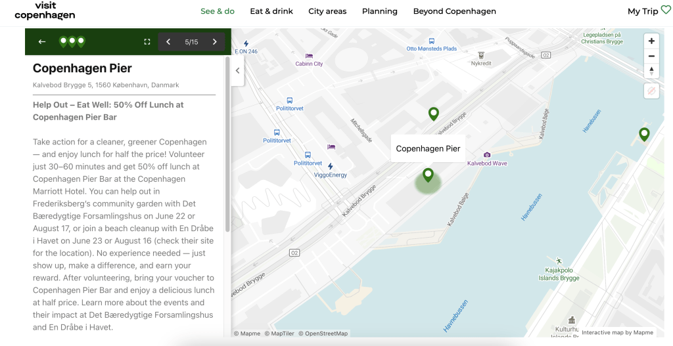Click the three map pins icon

coord(72,42)
